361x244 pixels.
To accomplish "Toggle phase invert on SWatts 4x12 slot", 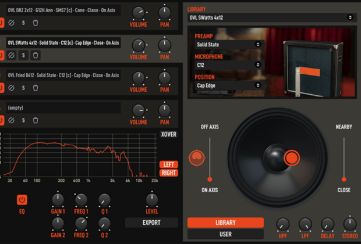I will (11, 55).
